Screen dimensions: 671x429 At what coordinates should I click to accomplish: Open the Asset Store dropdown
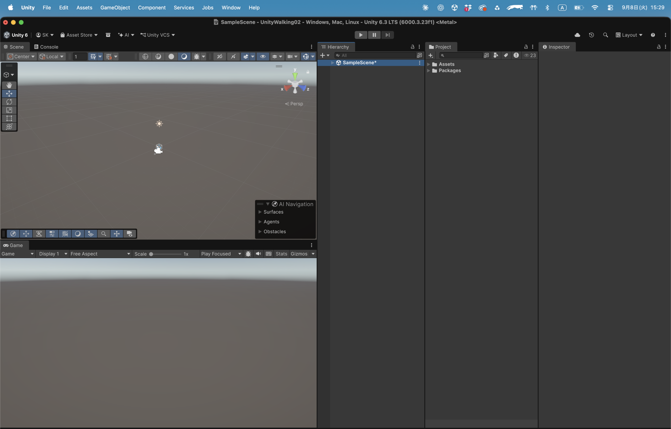[x=79, y=35]
